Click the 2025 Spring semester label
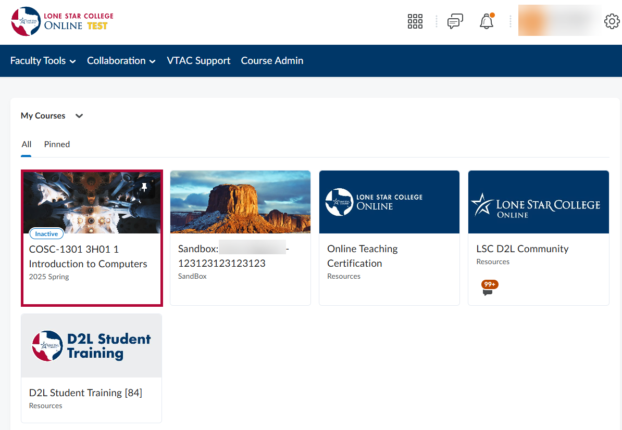Image resolution: width=622 pixels, height=430 pixels. click(49, 277)
